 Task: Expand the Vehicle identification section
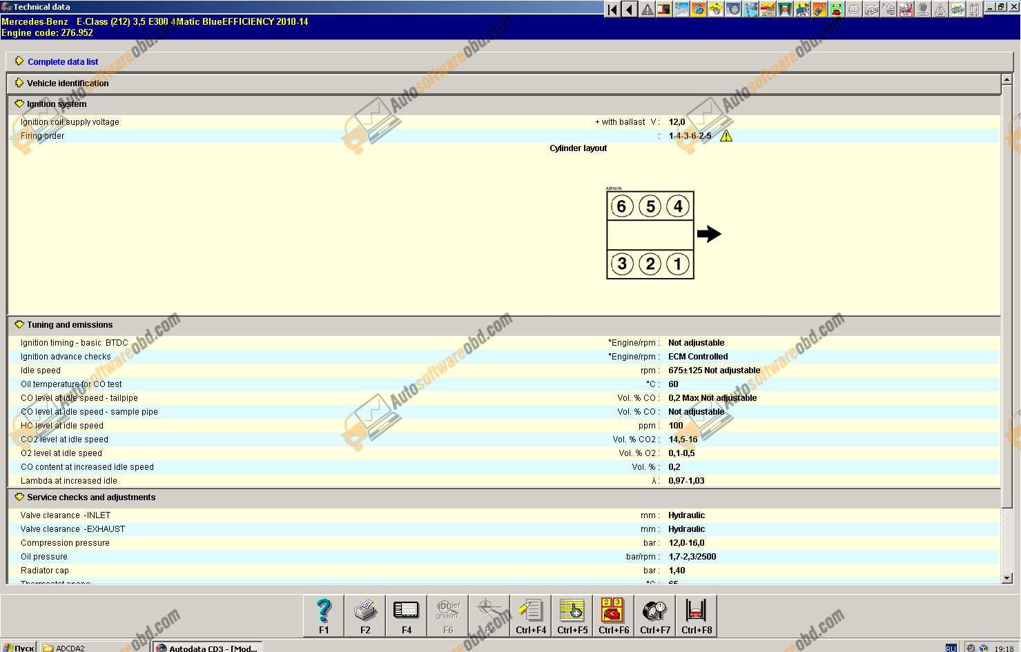pyautogui.click(x=19, y=83)
